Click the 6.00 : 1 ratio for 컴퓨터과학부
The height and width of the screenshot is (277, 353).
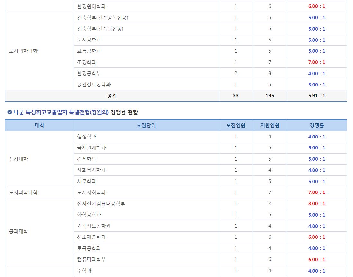[x=317, y=259]
